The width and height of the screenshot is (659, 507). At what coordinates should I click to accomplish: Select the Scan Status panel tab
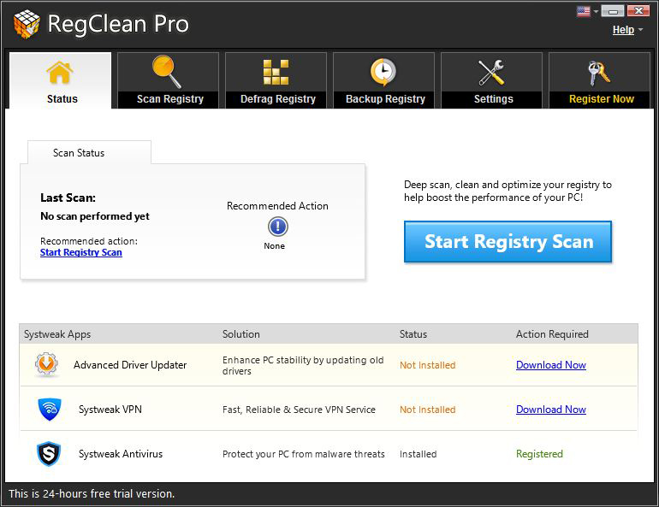point(89,153)
